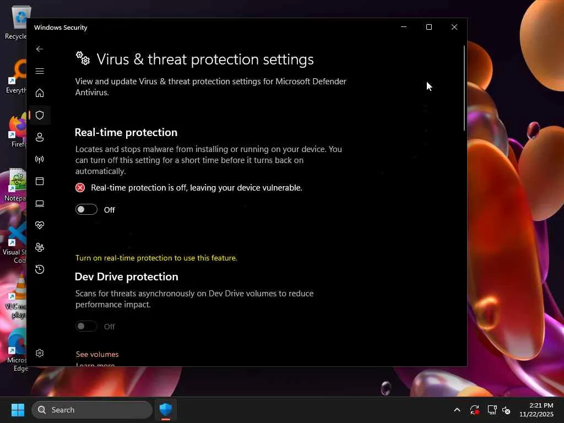
Task: Click the sync status tray icon
Action: 474,410
